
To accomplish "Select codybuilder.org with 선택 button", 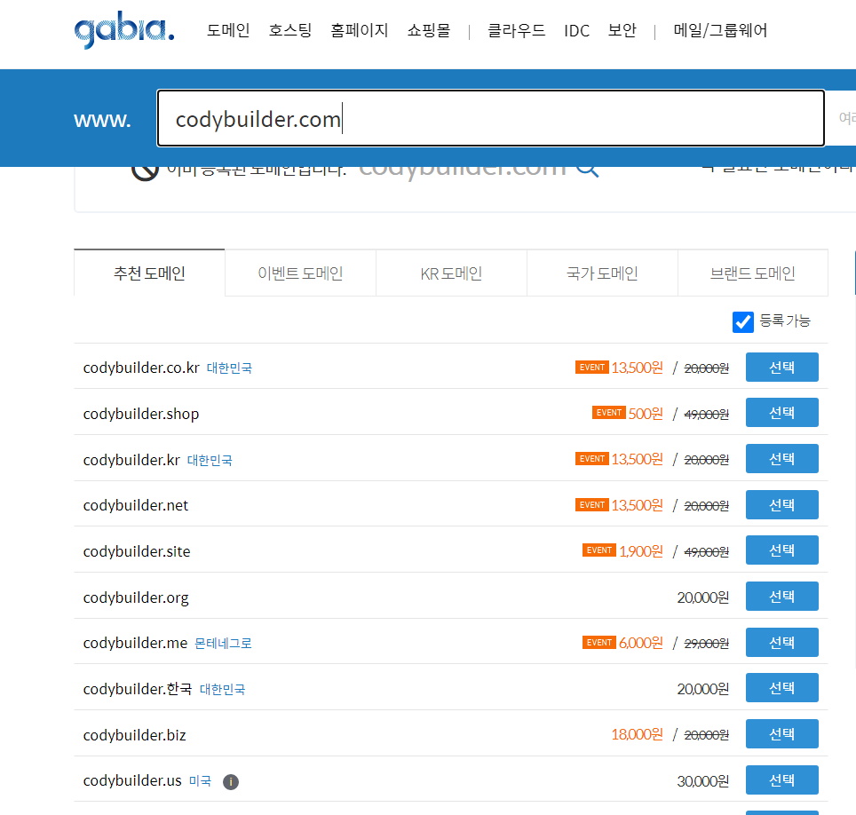I will tap(781, 596).
